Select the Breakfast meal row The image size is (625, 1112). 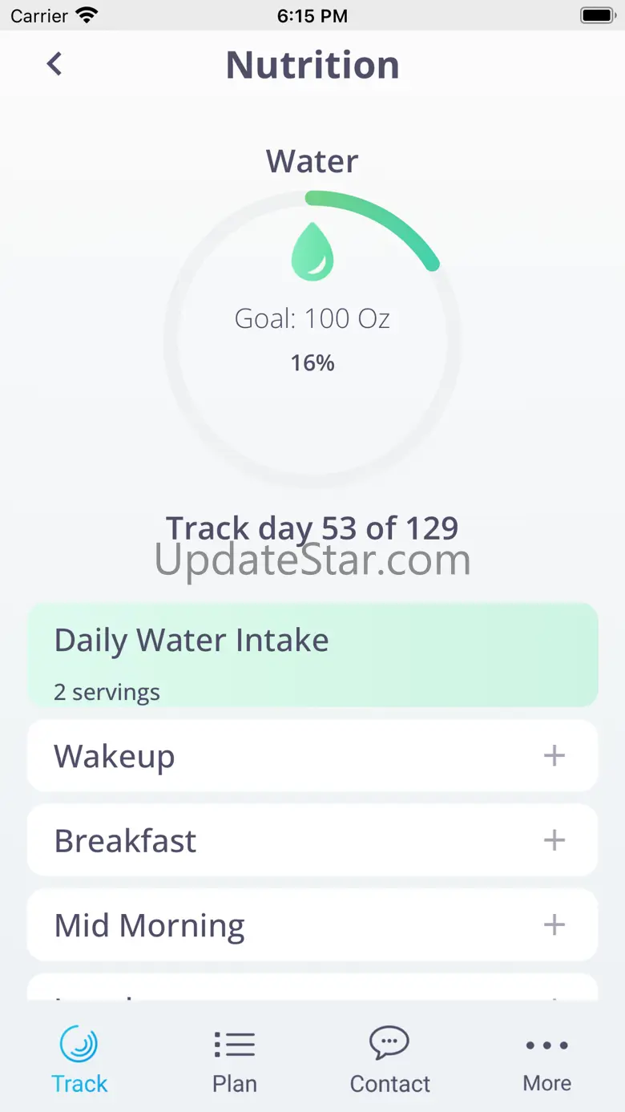pos(312,840)
